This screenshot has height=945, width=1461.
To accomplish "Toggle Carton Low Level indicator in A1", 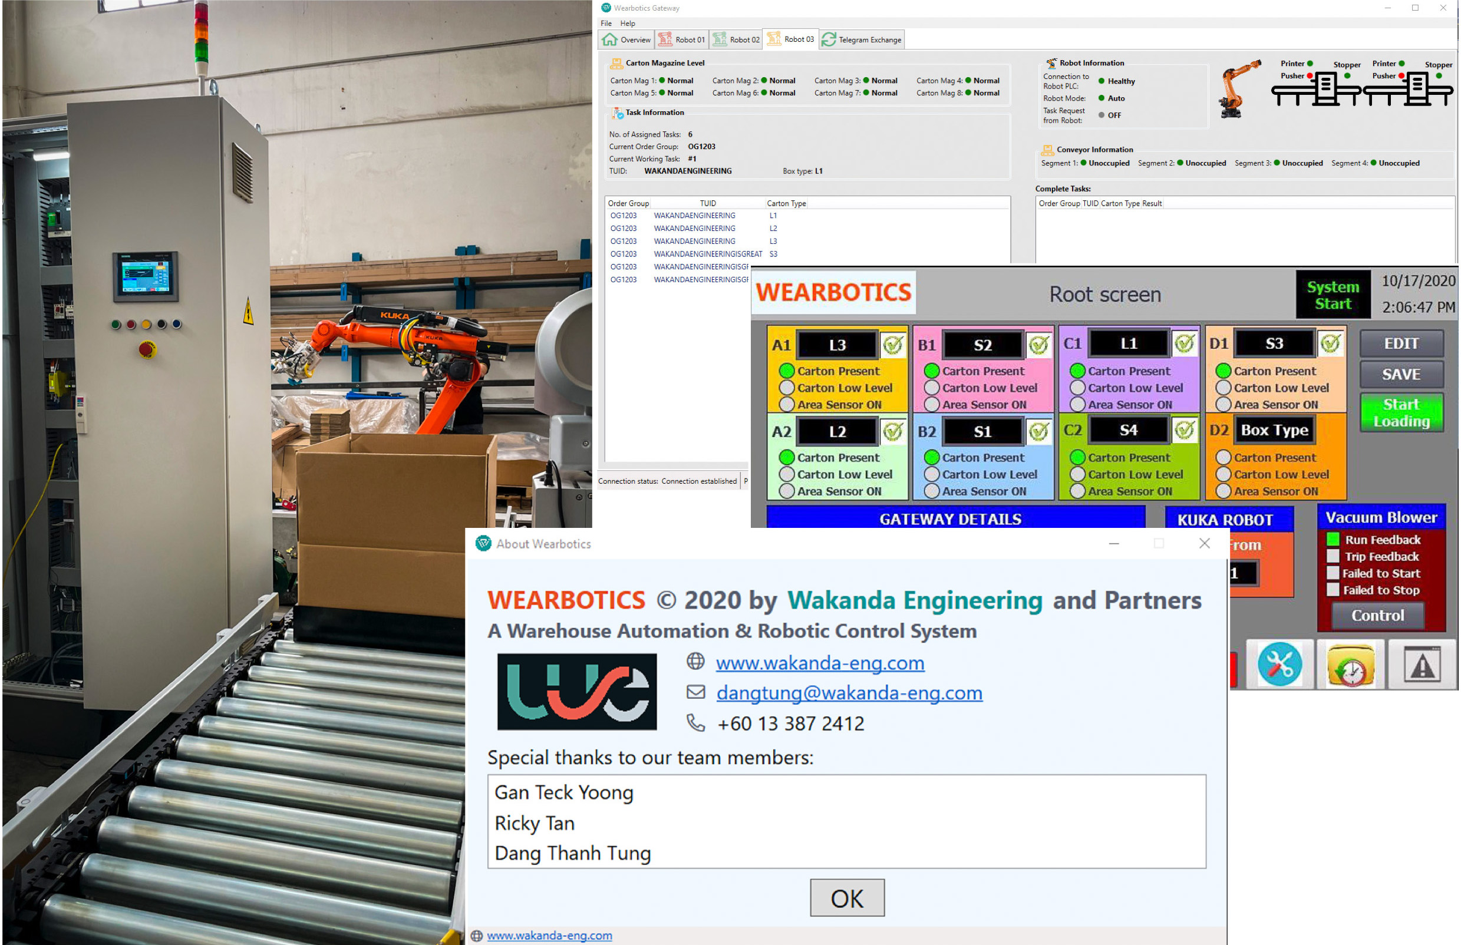I will coord(787,388).
